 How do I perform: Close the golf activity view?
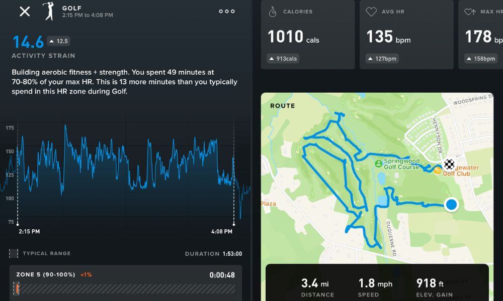point(25,12)
